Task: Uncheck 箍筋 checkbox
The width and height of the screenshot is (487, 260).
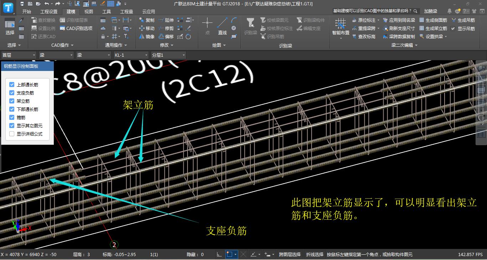Action: click(x=12, y=117)
